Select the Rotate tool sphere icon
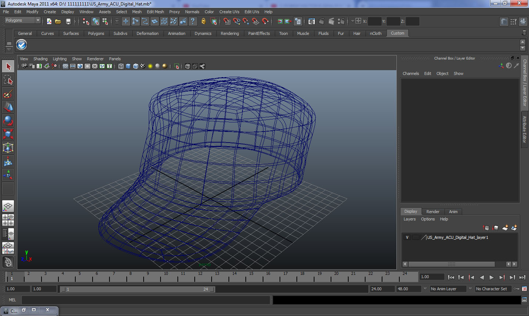This screenshot has height=316, width=529. coord(8,121)
